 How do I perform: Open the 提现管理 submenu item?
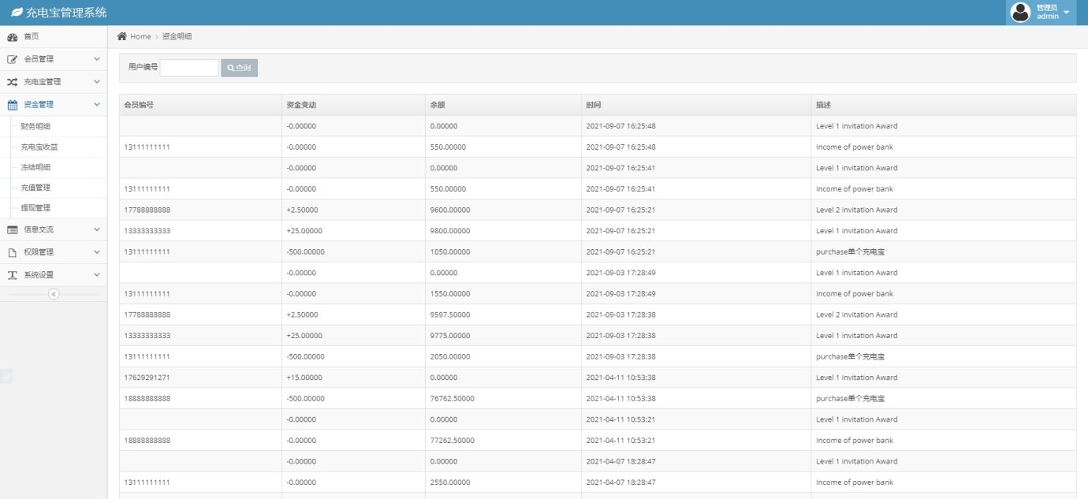click(35, 208)
